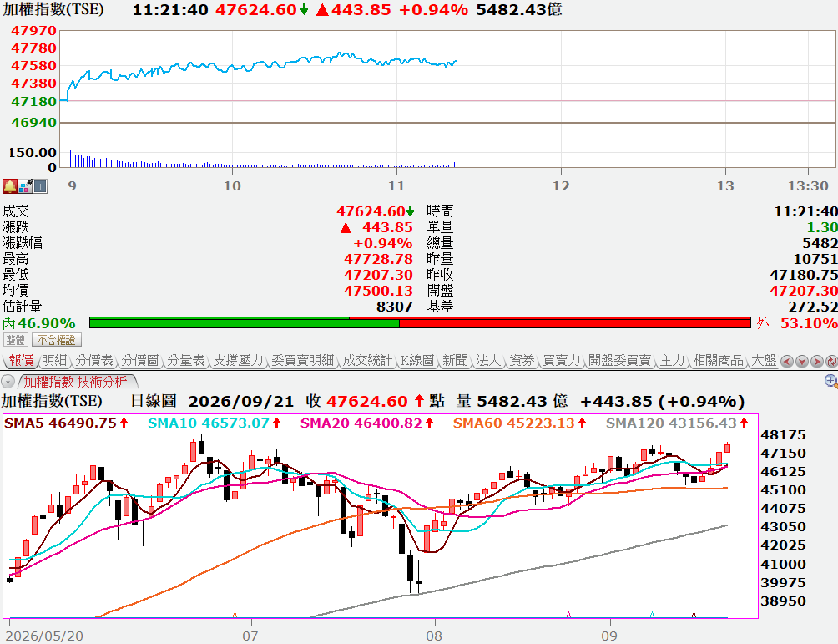Open the 分價圖 tab
This screenshot has height=644, width=838.
pos(140,361)
